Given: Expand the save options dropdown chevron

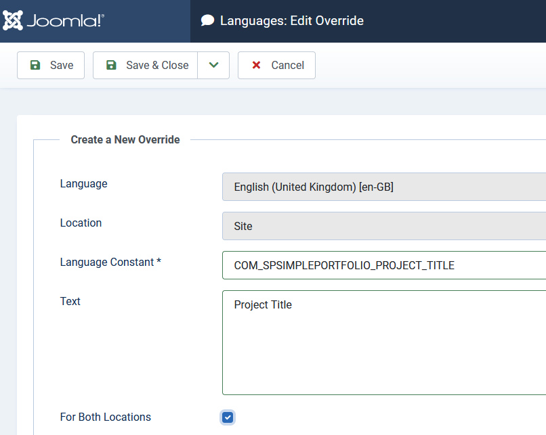Looking at the screenshot, I should (x=213, y=66).
